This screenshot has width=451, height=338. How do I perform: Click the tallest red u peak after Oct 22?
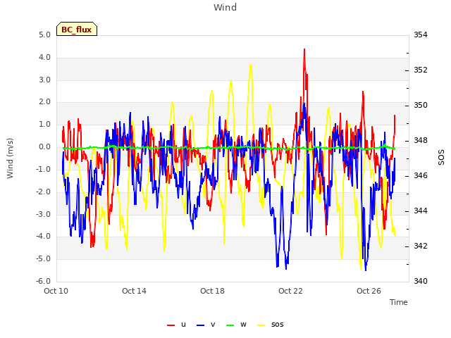(x=304, y=49)
